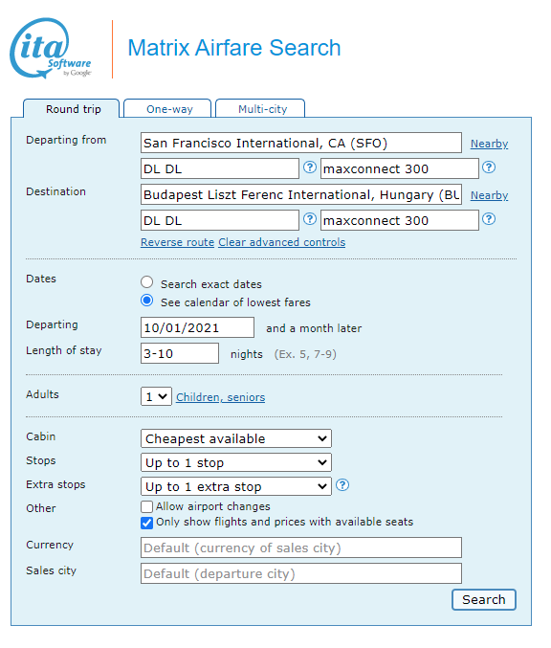Click Clear advanced controls link

point(281,242)
